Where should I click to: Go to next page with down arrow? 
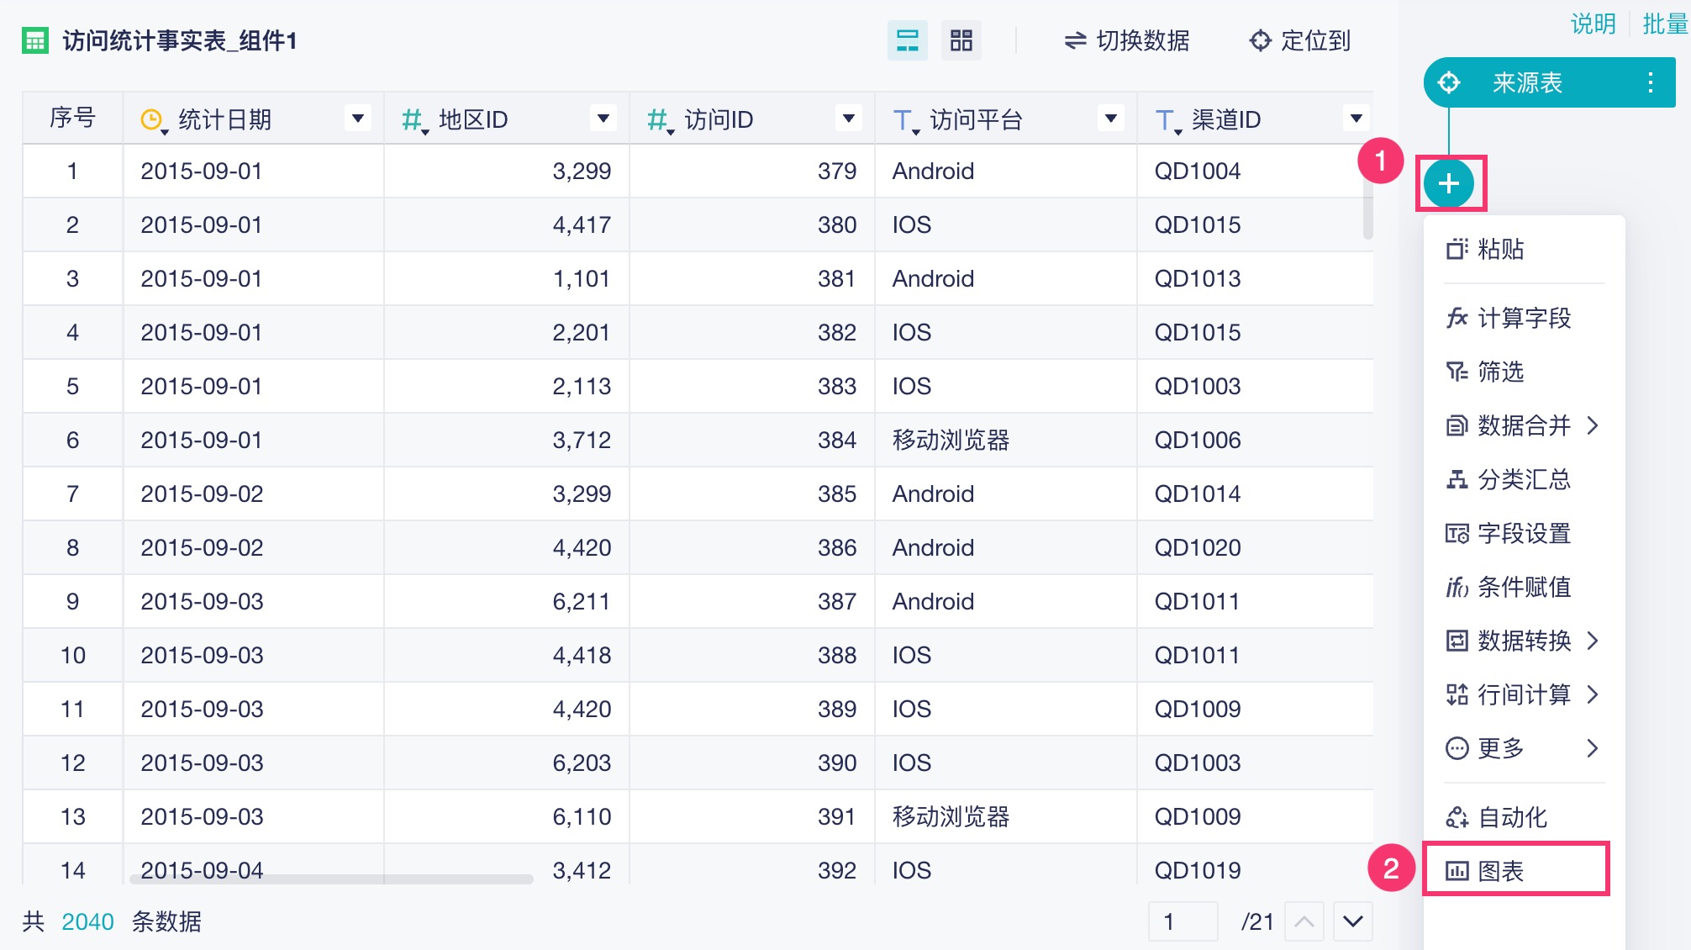point(1352,921)
